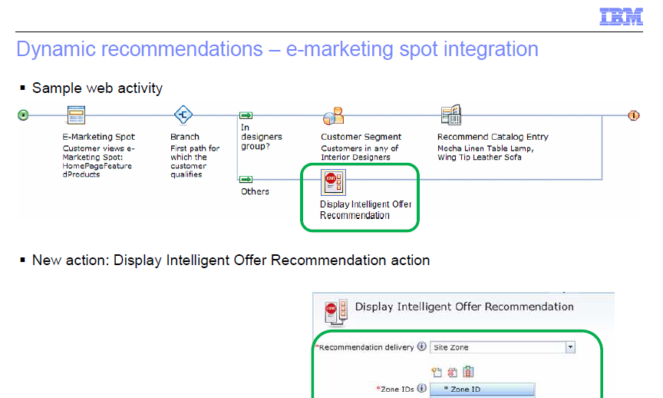Click the 'Display Intelligent Offer Recommendation' flow label
663x398 pixels.
[366, 210]
